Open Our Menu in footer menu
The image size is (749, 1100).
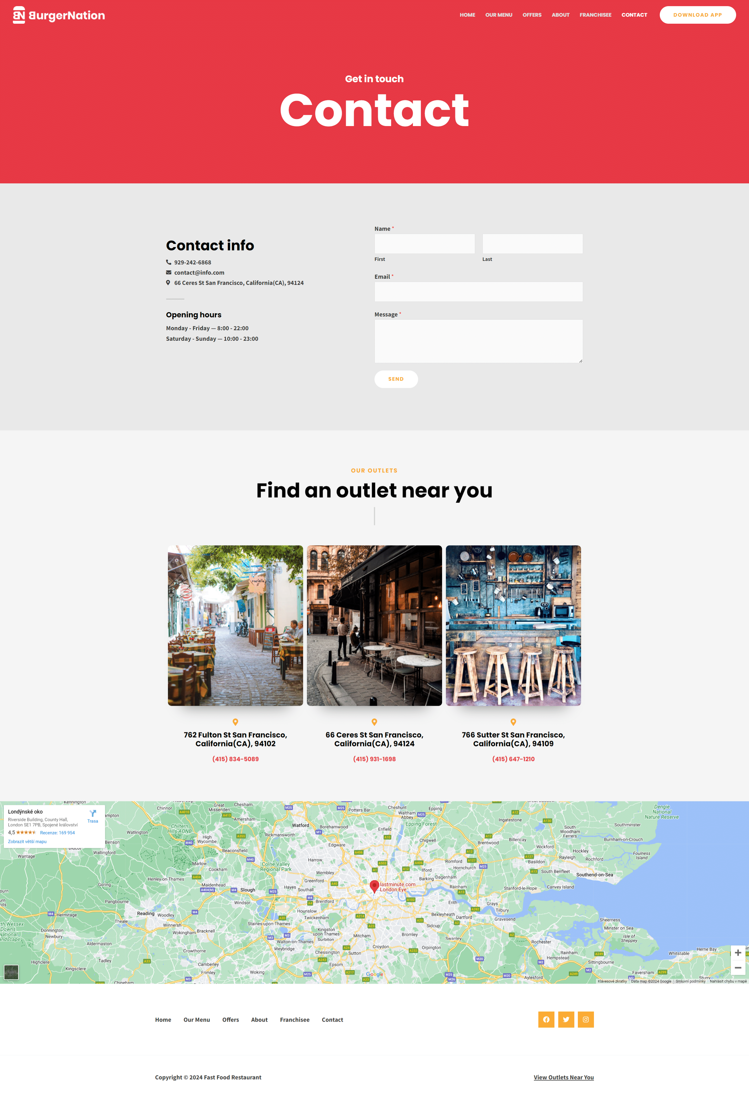(x=197, y=1020)
